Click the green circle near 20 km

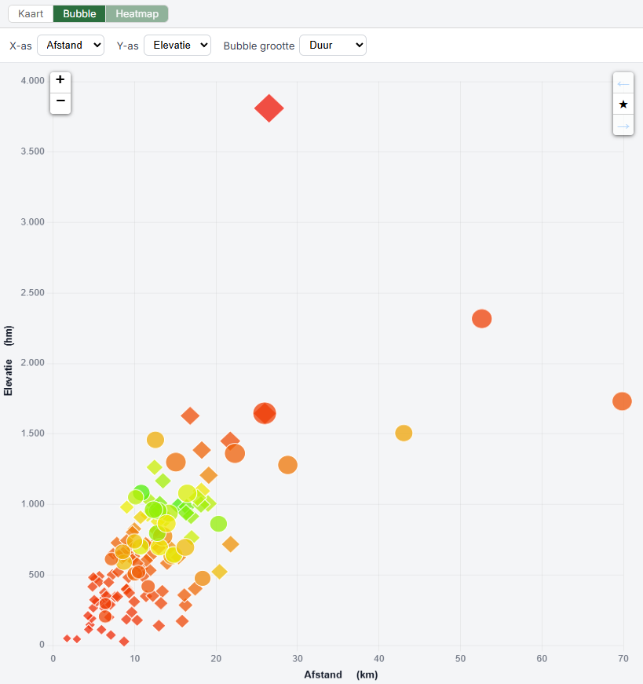tap(218, 524)
